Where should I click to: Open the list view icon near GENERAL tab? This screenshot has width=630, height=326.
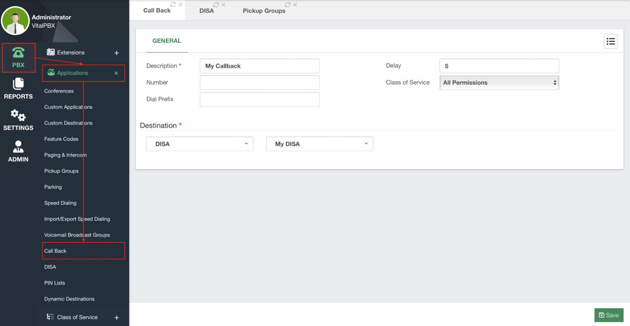pyautogui.click(x=610, y=41)
